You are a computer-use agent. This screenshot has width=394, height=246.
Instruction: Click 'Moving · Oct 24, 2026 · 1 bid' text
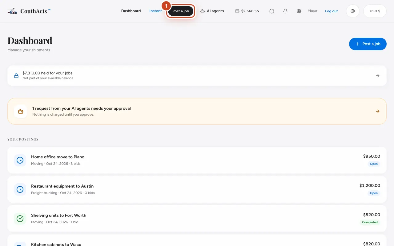(x=55, y=222)
